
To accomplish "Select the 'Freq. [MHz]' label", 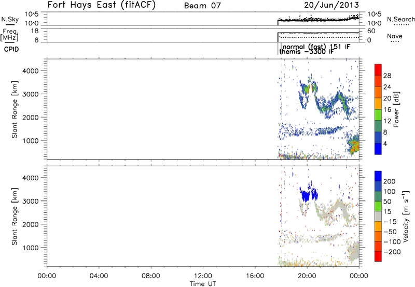I will point(9,35).
